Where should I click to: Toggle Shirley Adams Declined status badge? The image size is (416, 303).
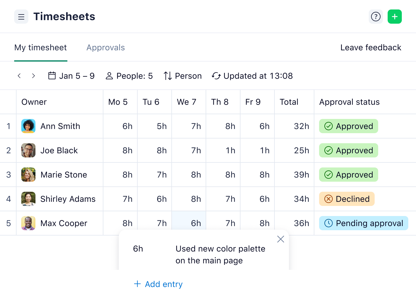(x=347, y=199)
